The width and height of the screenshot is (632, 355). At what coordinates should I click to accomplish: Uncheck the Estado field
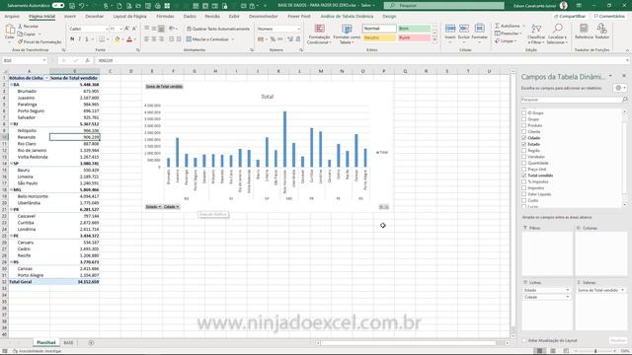[524, 144]
